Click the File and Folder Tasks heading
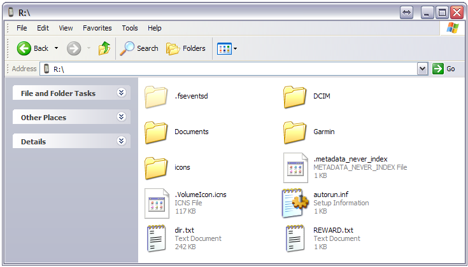Image resolution: width=468 pixels, height=267 pixels. [x=58, y=93]
